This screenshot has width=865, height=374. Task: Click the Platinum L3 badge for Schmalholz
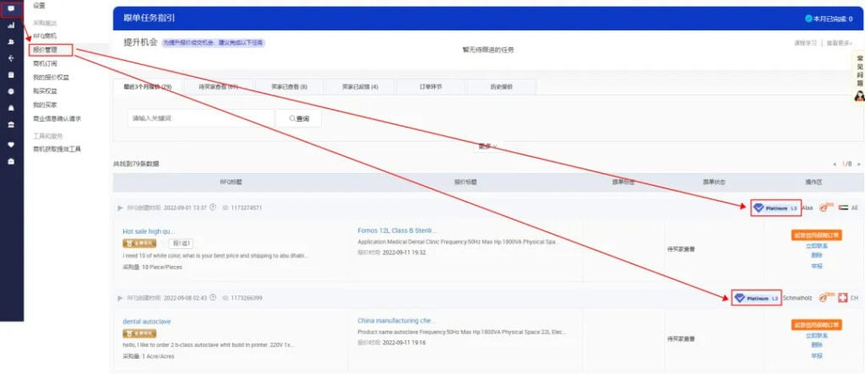pyautogui.click(x=756, y=298)
